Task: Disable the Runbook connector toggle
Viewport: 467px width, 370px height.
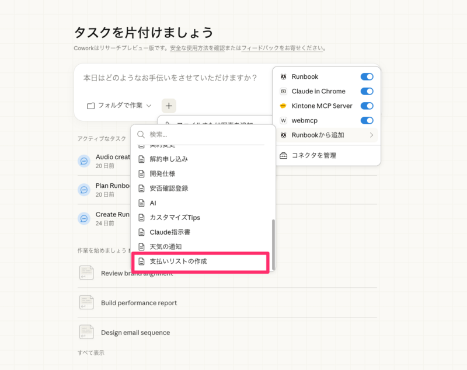Action: click(367, 77)
